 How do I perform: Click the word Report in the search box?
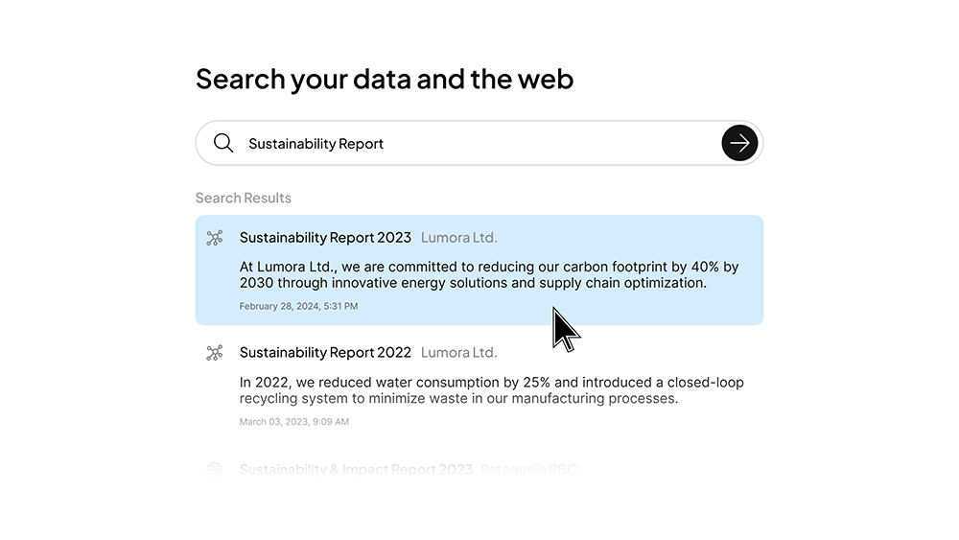click(x=361, y=144)
